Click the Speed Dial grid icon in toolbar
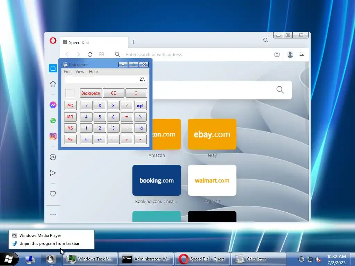This screenshot has width=355, height=266. point(102,54)
